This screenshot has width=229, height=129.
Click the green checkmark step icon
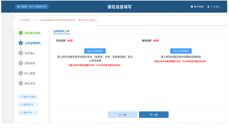pos(21,33)
